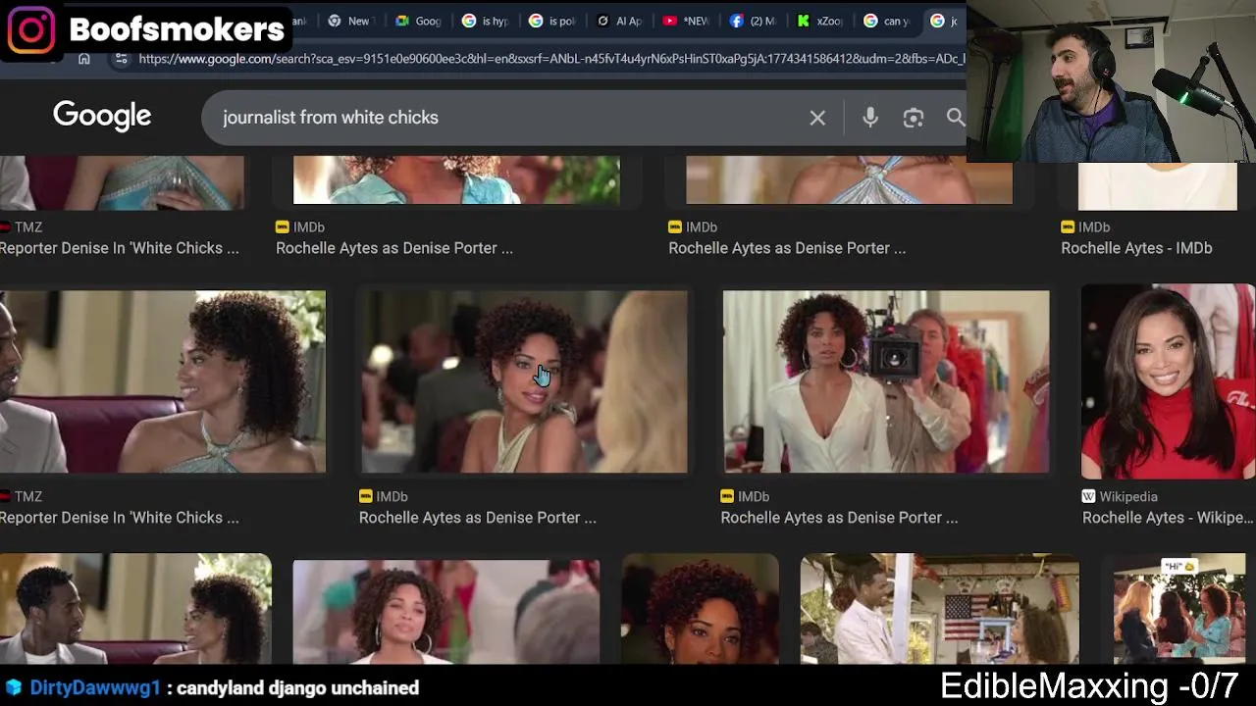Start voice search with microphone icon
This screenshot has width=1256, height=706.
click(870, 118)
